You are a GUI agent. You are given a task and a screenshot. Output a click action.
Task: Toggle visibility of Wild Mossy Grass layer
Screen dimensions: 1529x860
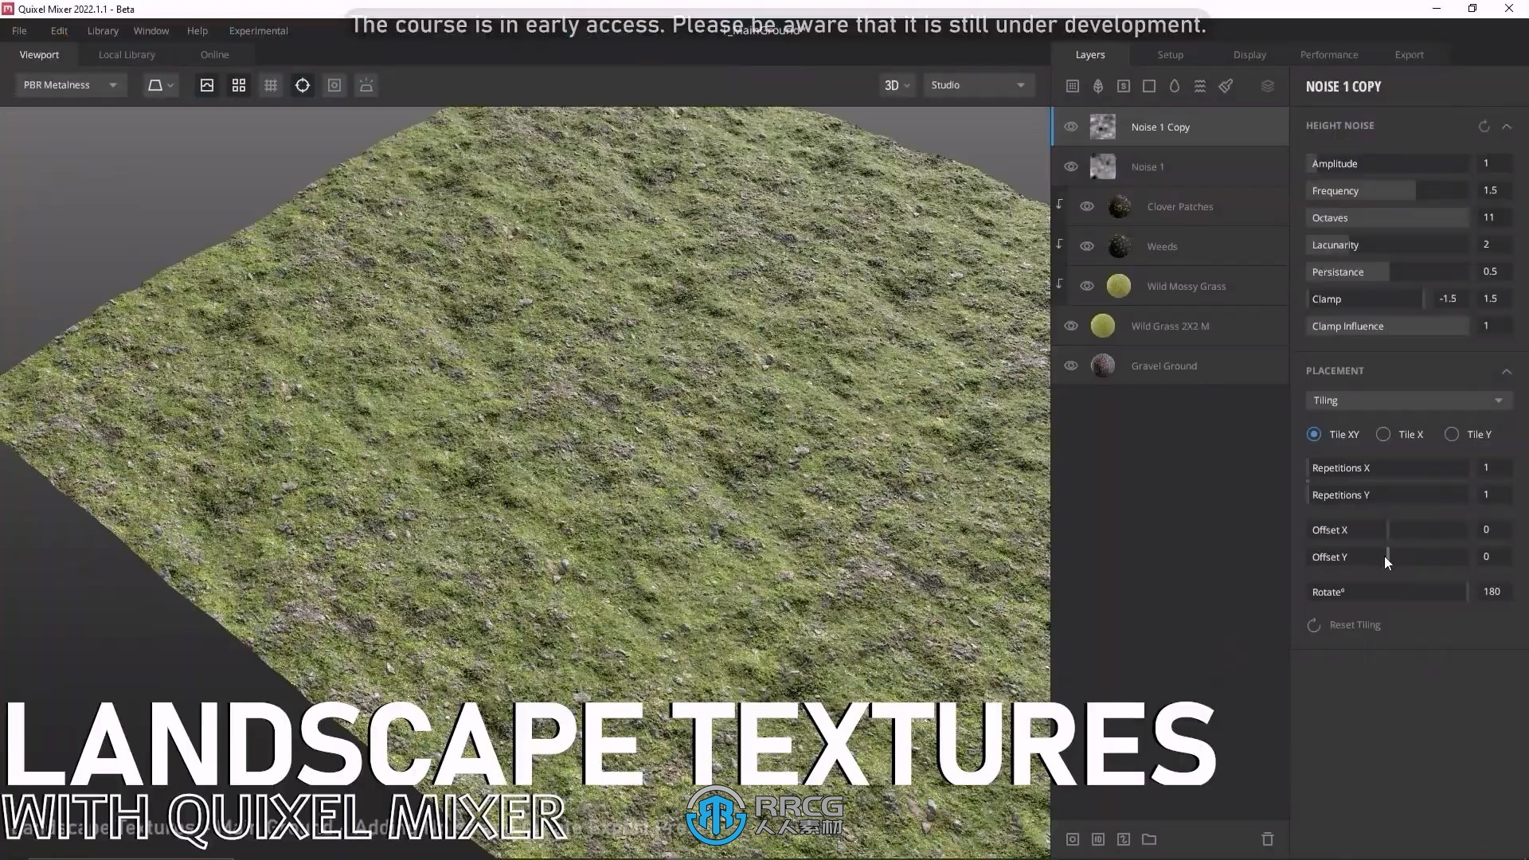click(1087, 286)
